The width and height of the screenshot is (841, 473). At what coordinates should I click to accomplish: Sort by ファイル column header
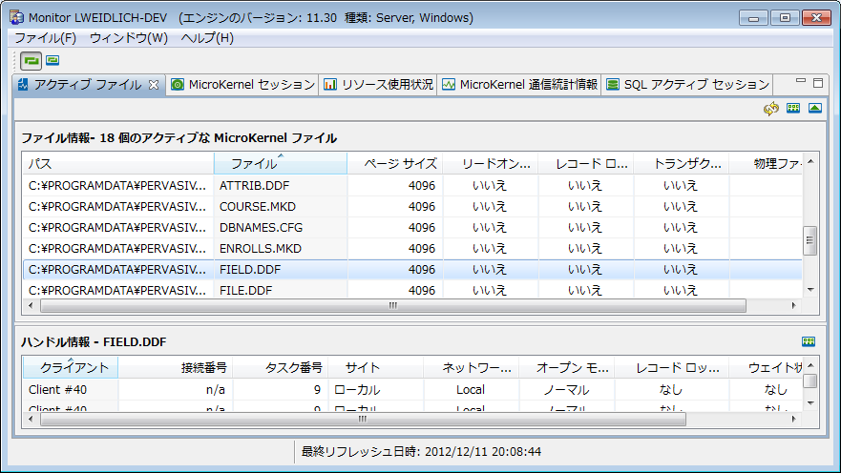coord(279,164)
